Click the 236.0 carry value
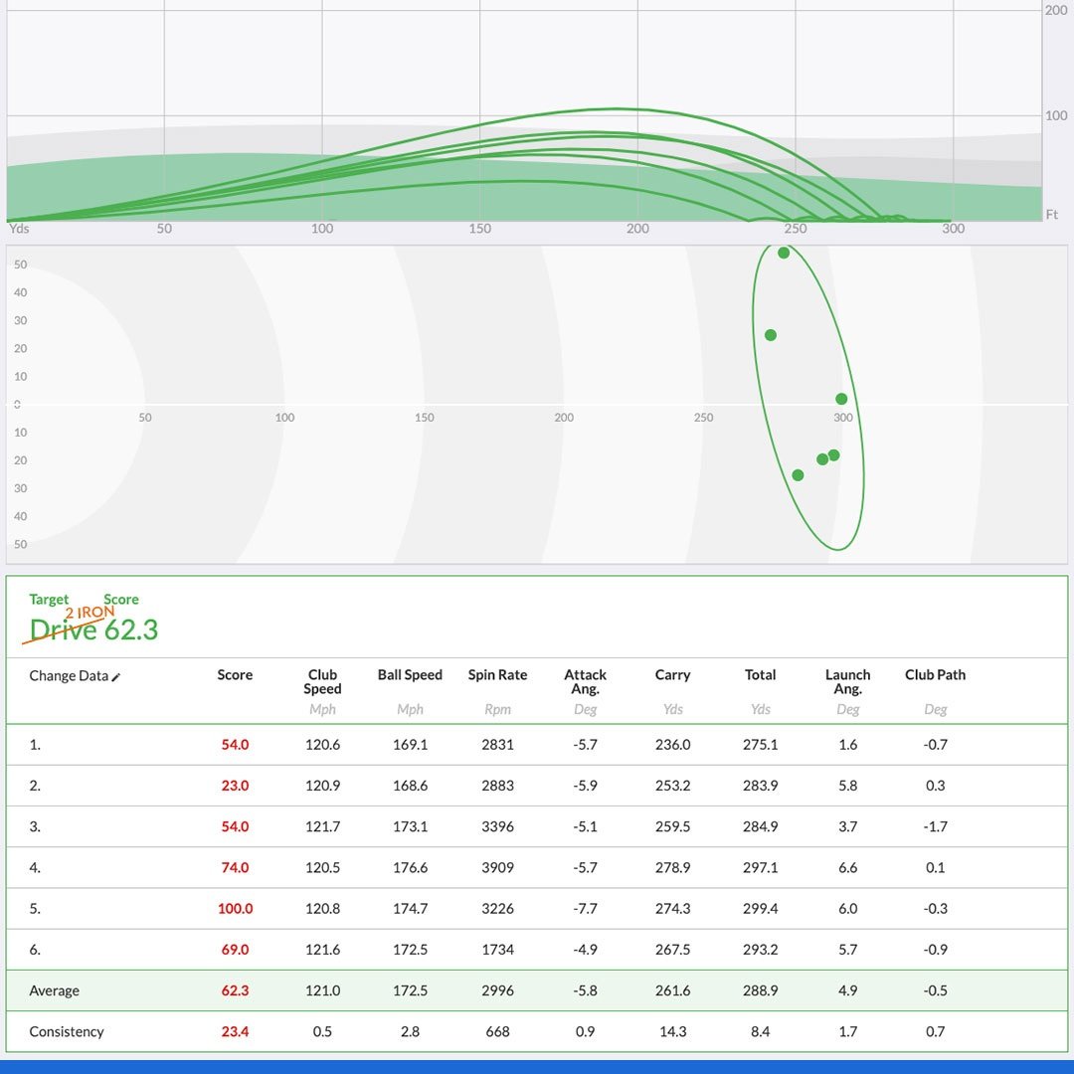Viewport: 1074px width, 1074px height. (x=672, y=745)
